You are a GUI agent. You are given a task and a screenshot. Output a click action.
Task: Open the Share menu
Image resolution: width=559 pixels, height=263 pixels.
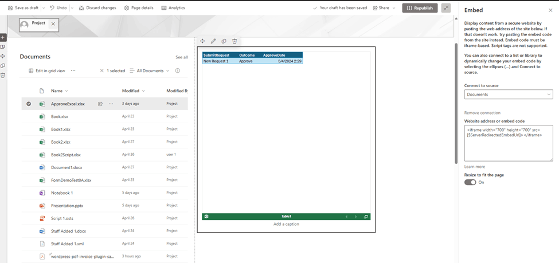(x=384, y=8)
